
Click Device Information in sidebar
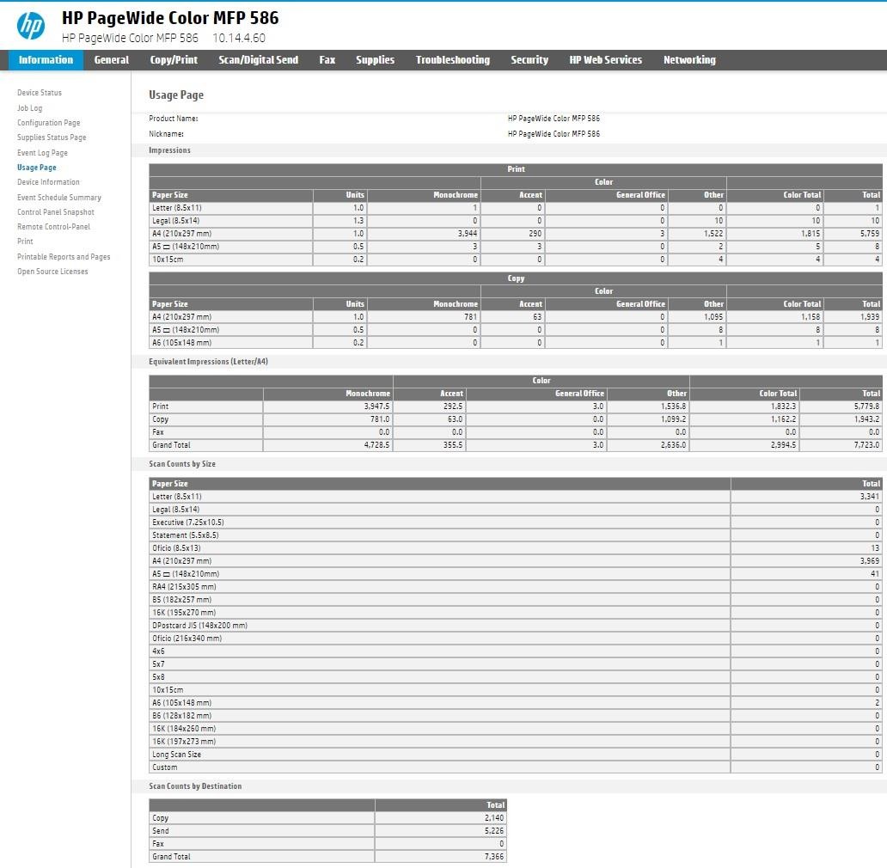tap(48, 182)
